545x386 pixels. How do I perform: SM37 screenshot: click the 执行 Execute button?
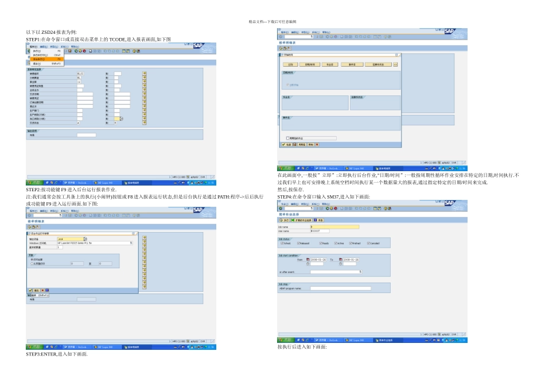tap(285, 220)
